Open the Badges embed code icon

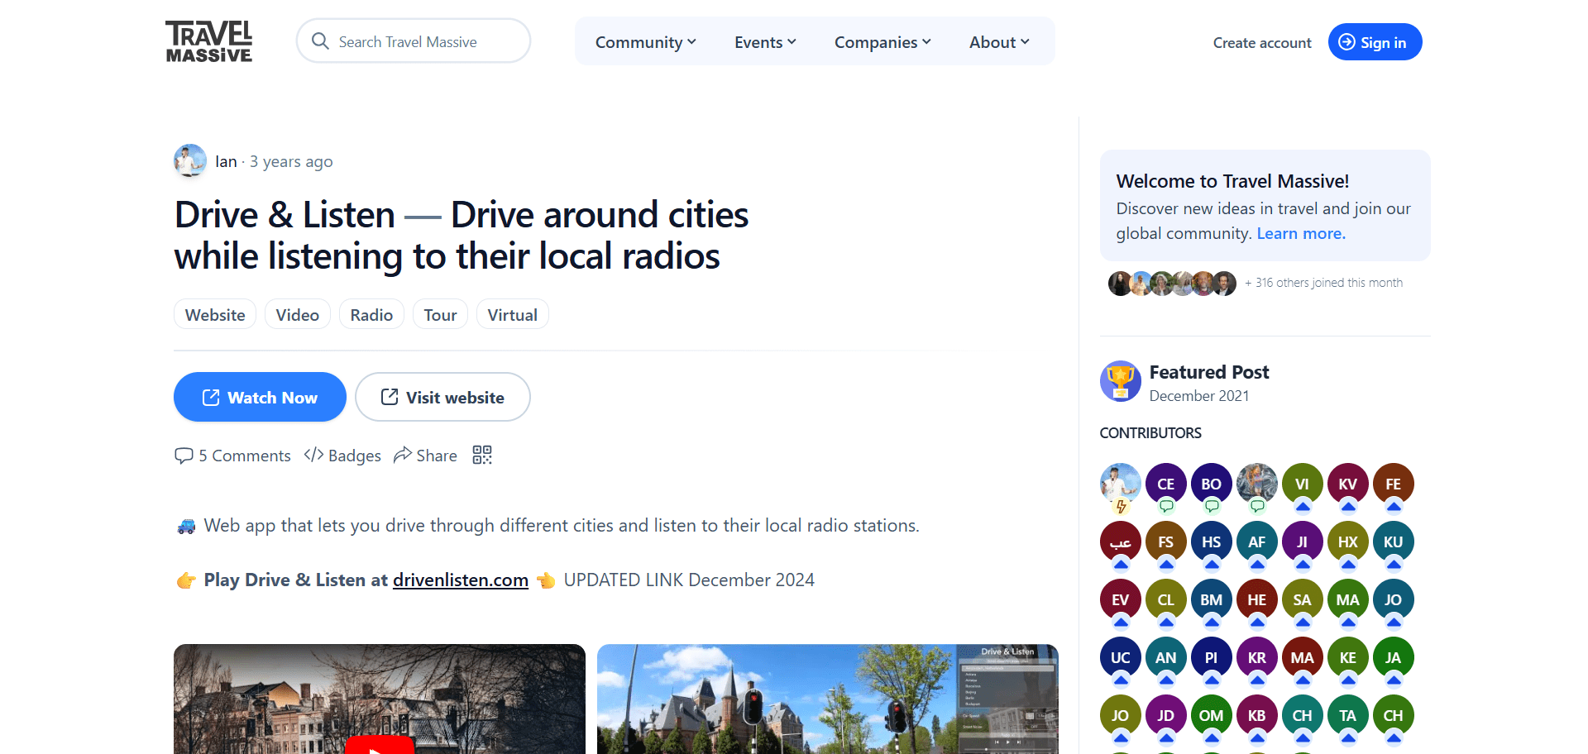pos(313,456)
